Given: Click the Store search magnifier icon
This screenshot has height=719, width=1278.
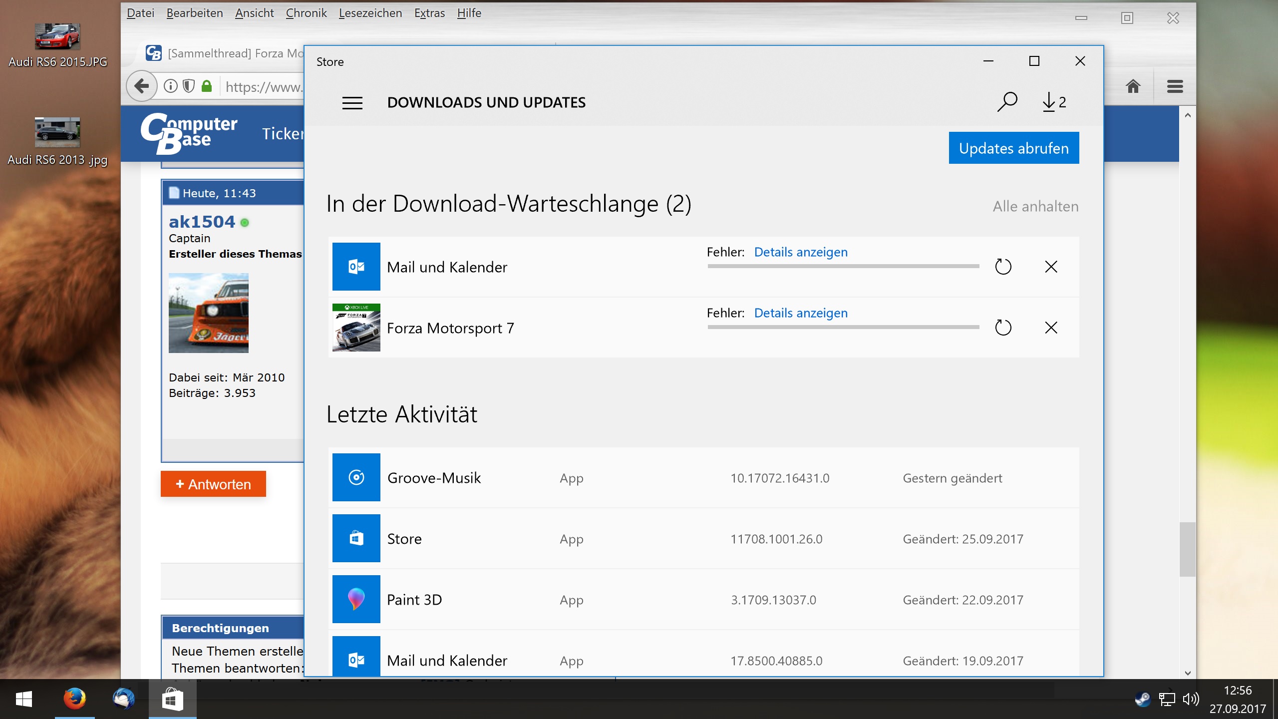Looking at the screenshot, I should coord(1007,102).
